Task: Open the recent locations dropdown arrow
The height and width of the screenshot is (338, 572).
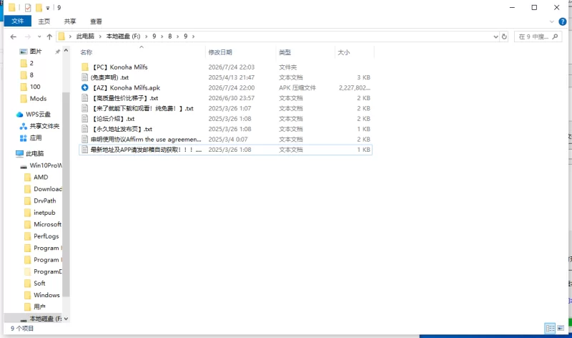Action: tap(39, 37)
